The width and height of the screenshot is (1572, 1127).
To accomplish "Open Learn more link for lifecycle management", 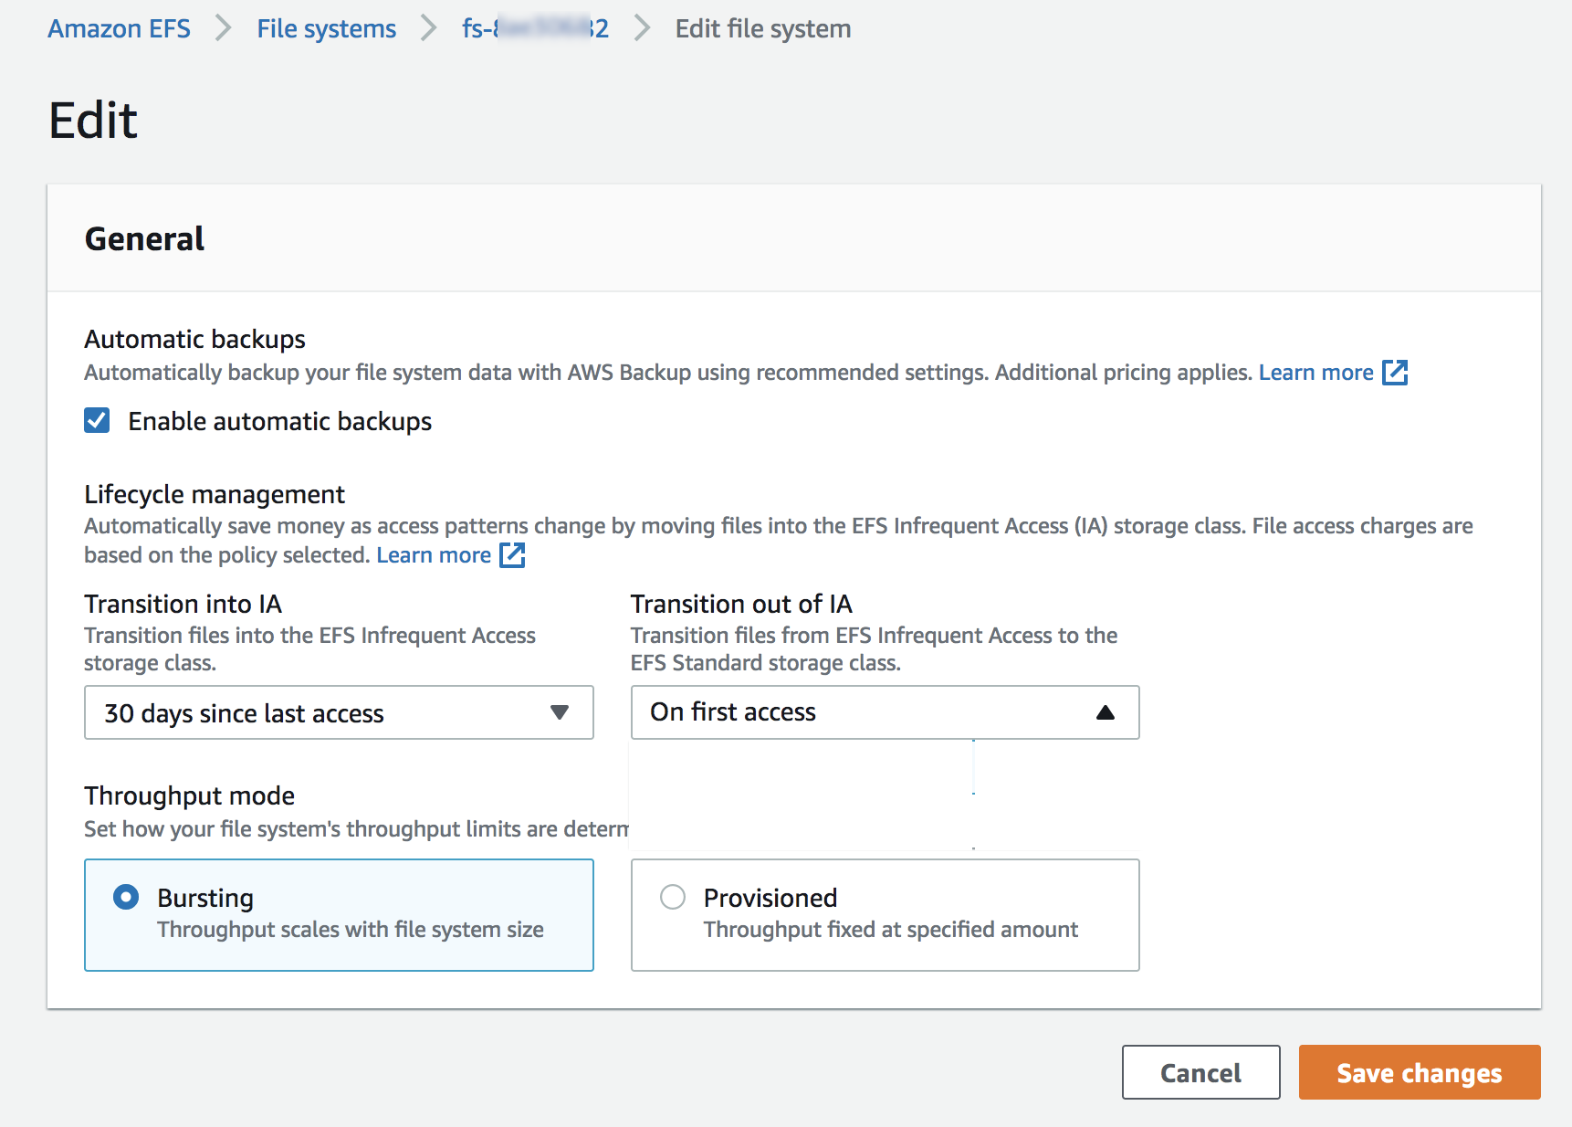I will [x=434, y=555].
